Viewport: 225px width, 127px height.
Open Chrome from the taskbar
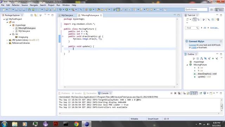click(x=76, y=124)
